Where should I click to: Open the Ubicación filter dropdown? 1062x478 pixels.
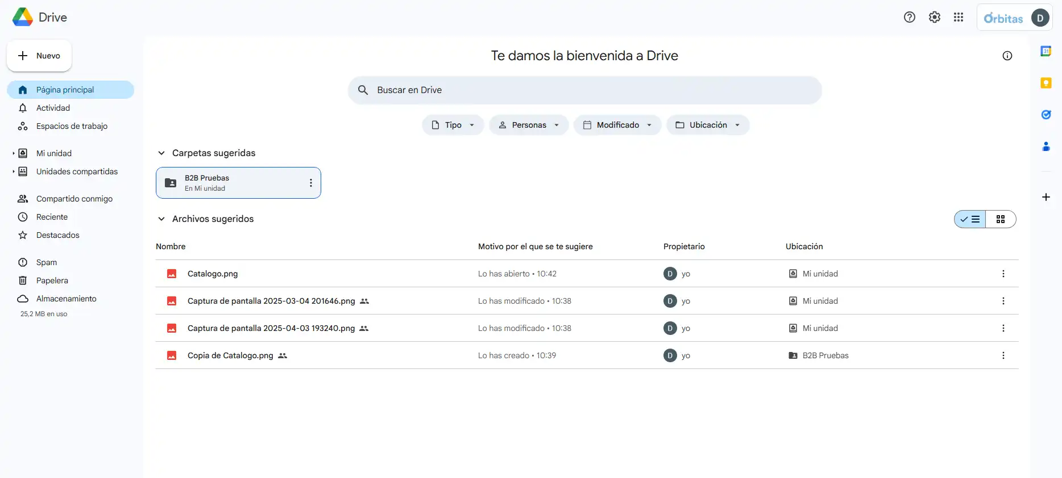point(708,125)
